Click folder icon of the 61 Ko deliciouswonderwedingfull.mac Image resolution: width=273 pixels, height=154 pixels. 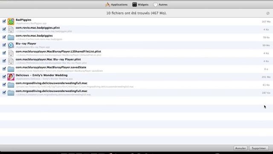11,85
